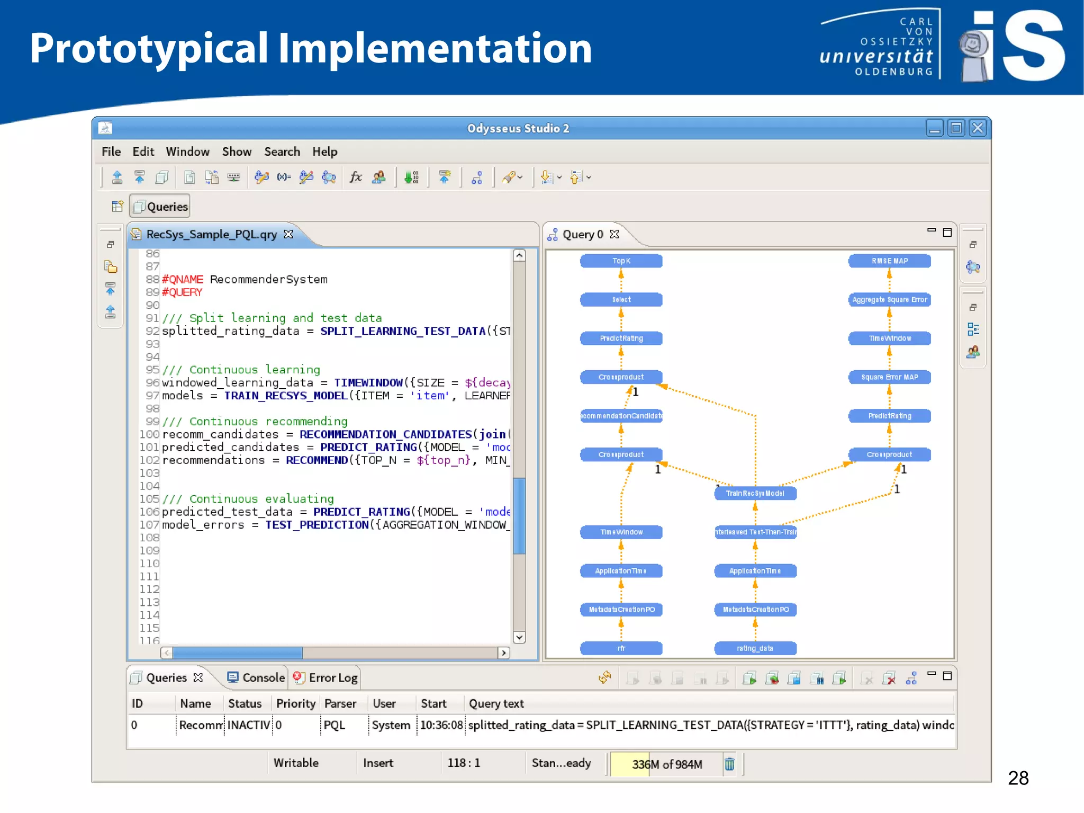Click the blue-square Stop All Queries icon
The width and height of the screenshot is (1084, 813).
click(x=794, y=678)
